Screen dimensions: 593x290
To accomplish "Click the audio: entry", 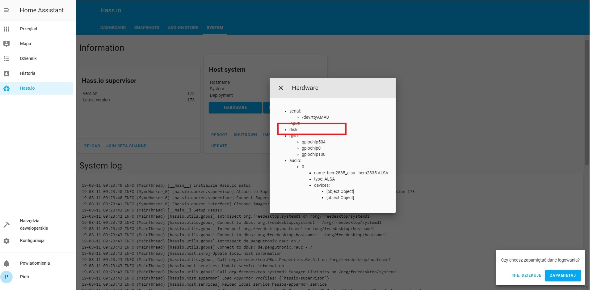I will pos(295,160).
